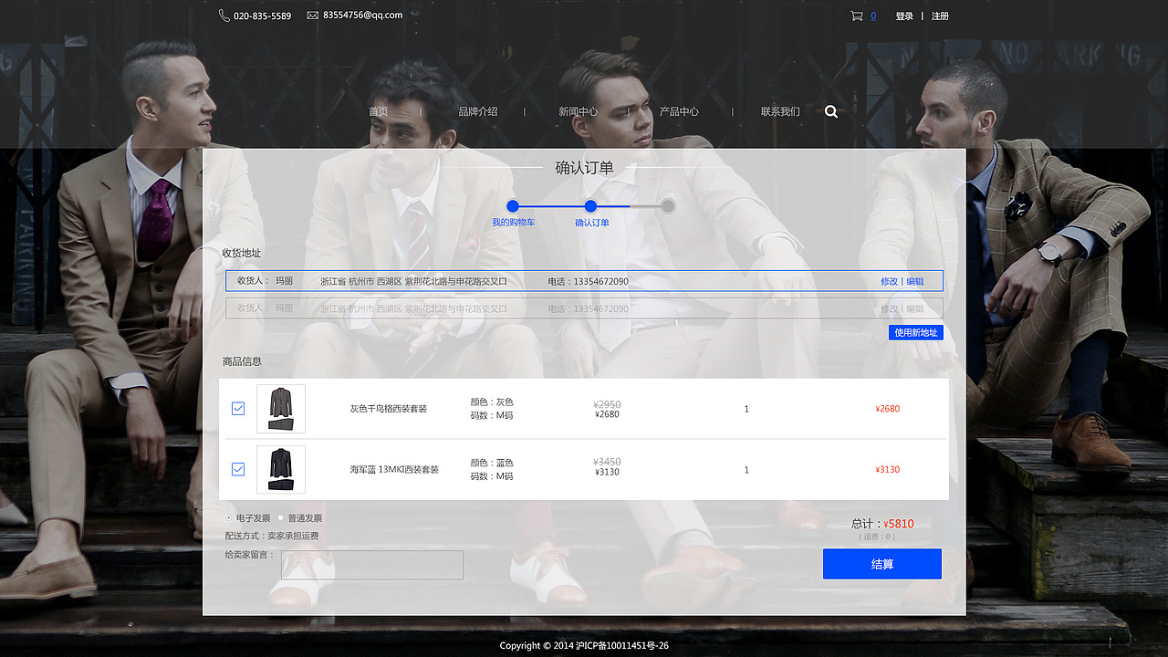Select 普通发票 radio button
1168x657 pixels.
pyautogui.click(x=280, y=517)
